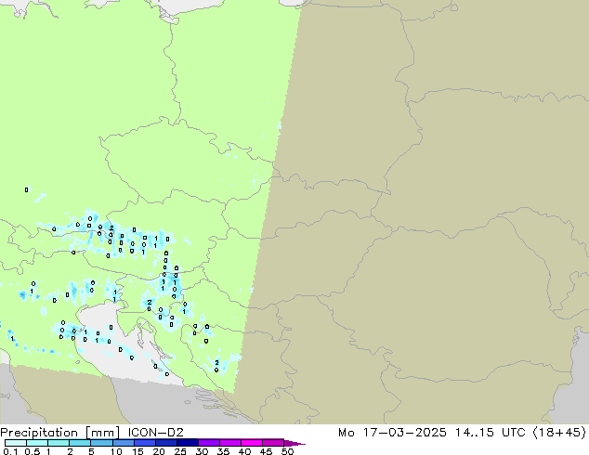Image resolution: width=589 pixels, height=455 pixels.
Task: Click the legend value '0.5'
Action: pyautogui.click(x=32, y=451)
